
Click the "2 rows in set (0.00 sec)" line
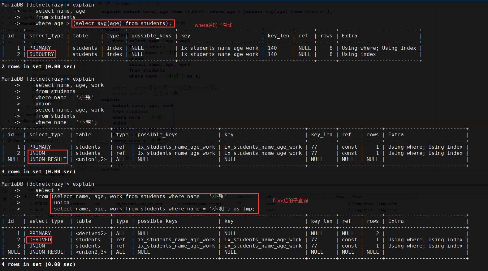point(38,67)
